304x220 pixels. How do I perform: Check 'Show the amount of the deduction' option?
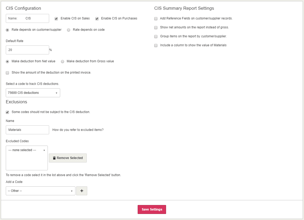pyautogui.click(x=7, y=73)
